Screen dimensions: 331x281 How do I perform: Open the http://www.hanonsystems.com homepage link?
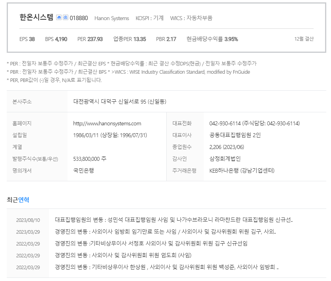click(107, 123)
